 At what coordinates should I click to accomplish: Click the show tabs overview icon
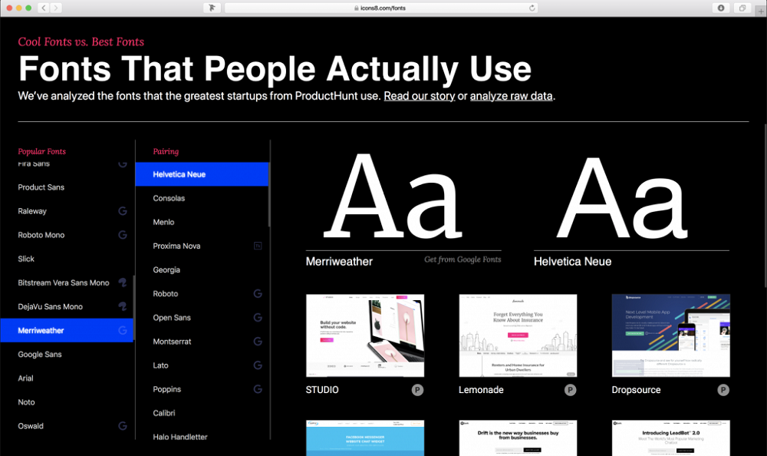coord(742,8)
